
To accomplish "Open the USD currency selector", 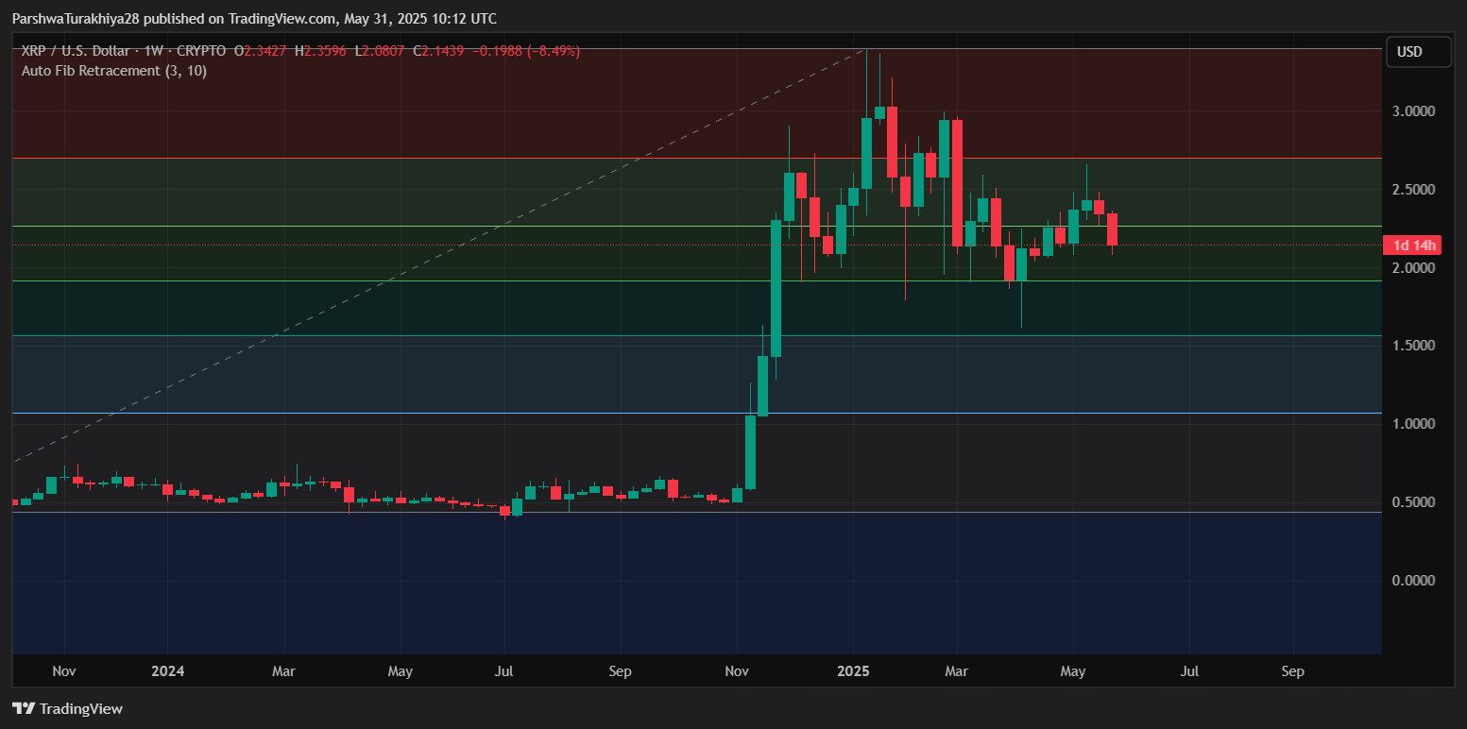I will 1418,52.
